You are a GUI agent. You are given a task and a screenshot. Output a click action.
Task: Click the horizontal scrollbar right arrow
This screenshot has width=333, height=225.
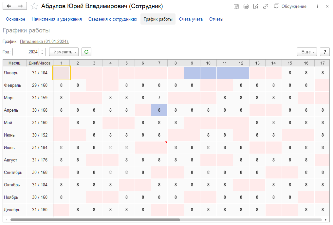(x=325, y=220)
